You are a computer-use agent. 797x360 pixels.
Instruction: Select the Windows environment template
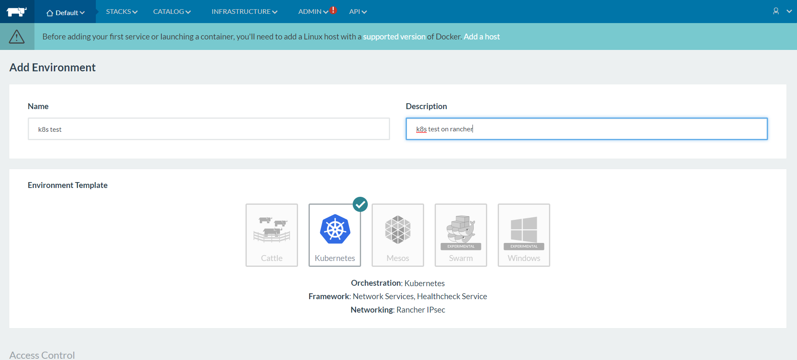[x=524, y=235]
